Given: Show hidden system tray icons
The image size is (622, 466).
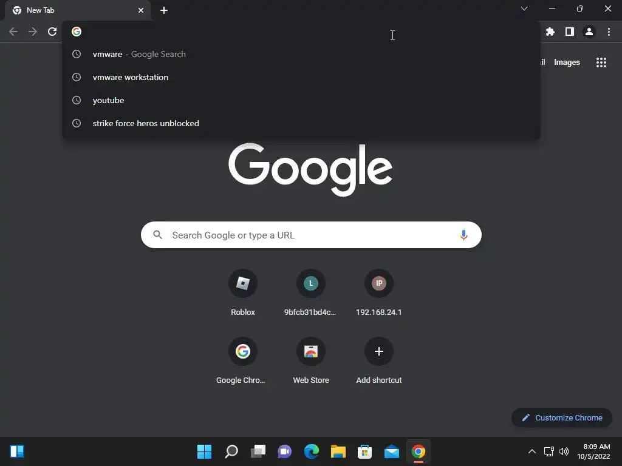Looking at the screenshot, I should tap(531, 451).
